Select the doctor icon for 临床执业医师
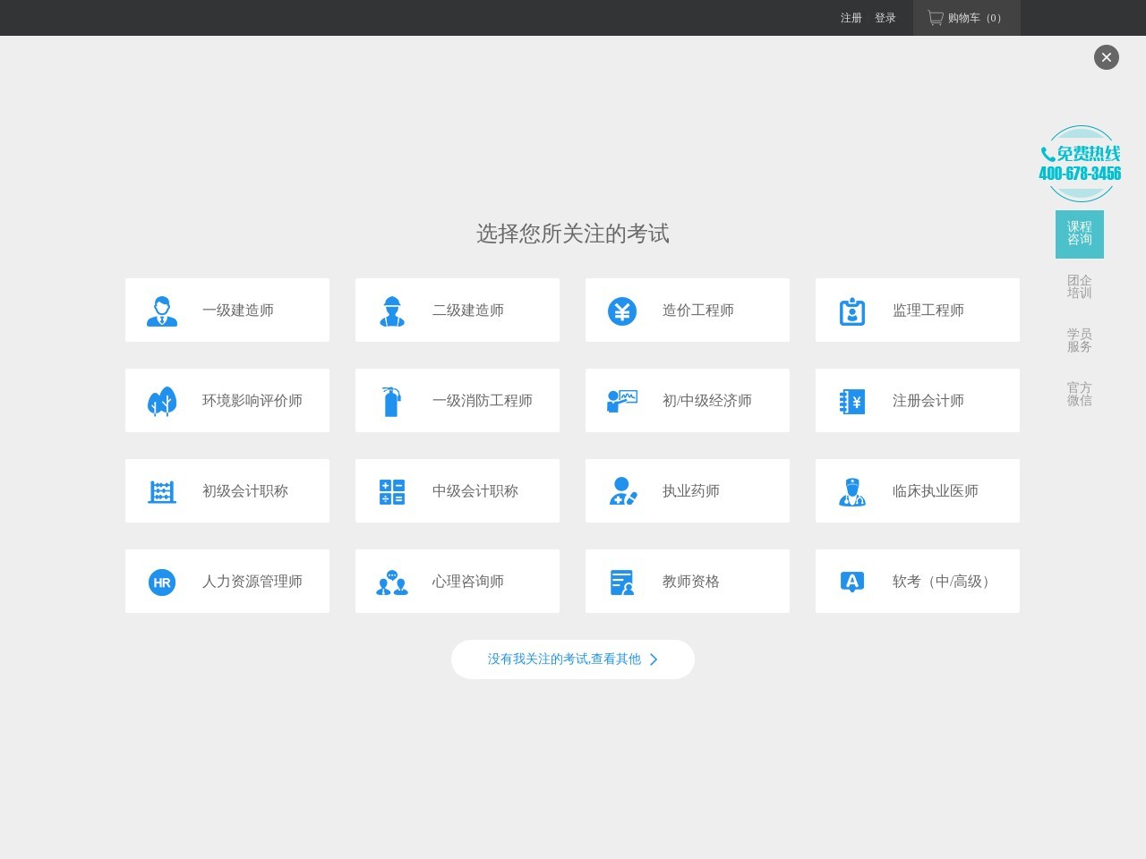The height and width of the screenshot is (859, 1146). point(852,491)
